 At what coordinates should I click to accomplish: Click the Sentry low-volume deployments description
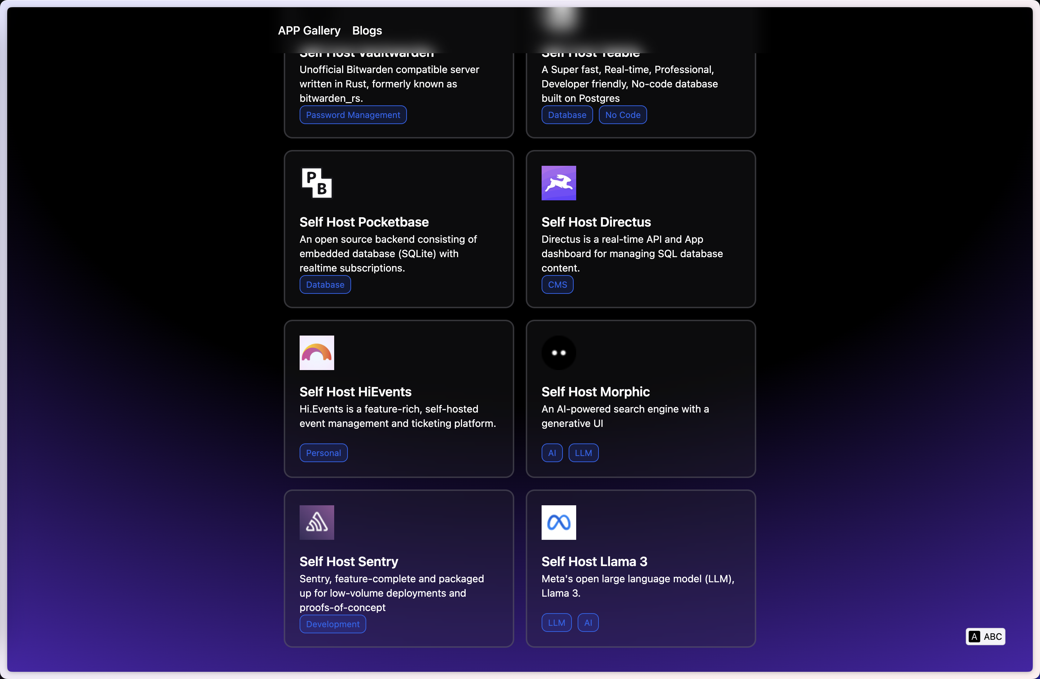pyautogui.click(x=391, y=593)
